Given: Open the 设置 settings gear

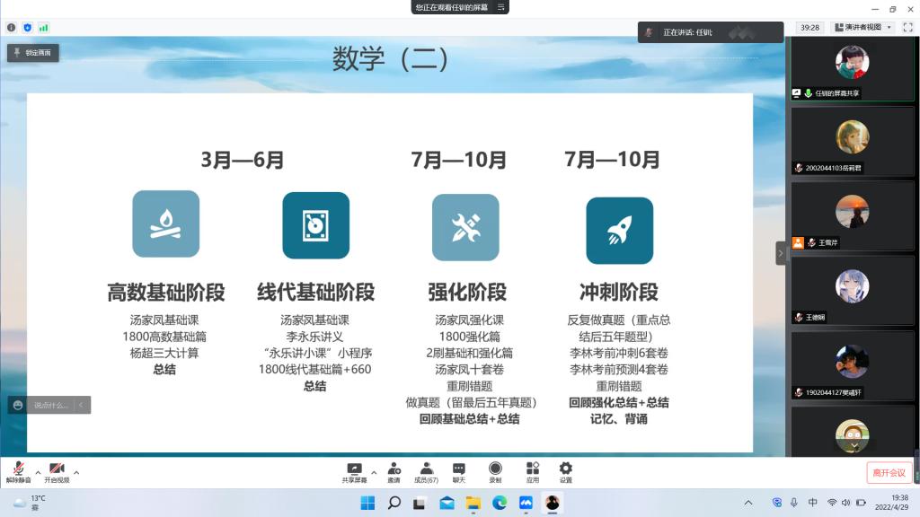Looking at the screenshot, I should click(x=565, y=470).
